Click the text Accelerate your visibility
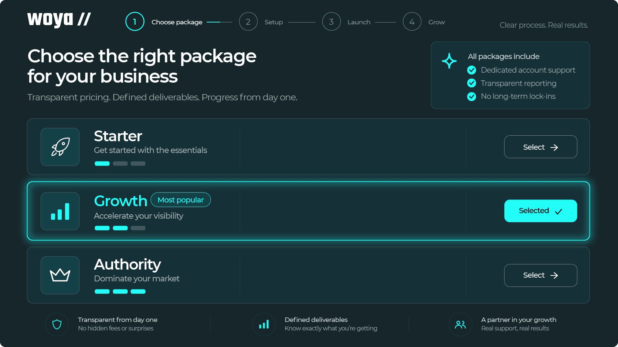This screenshot has height=347, width=618. [139, 216]
